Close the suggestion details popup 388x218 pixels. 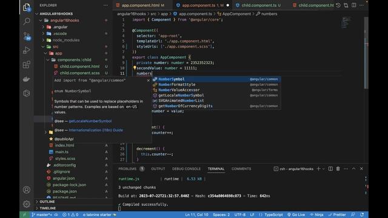[148, 81]
